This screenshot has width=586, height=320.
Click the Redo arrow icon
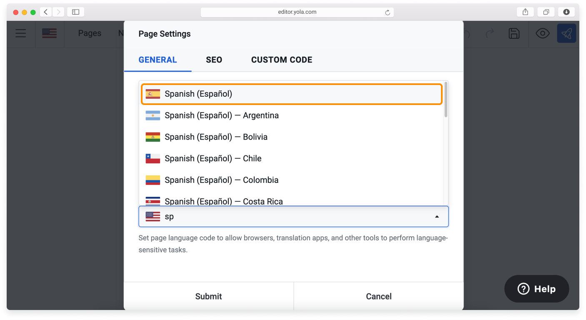pos(489,33)
